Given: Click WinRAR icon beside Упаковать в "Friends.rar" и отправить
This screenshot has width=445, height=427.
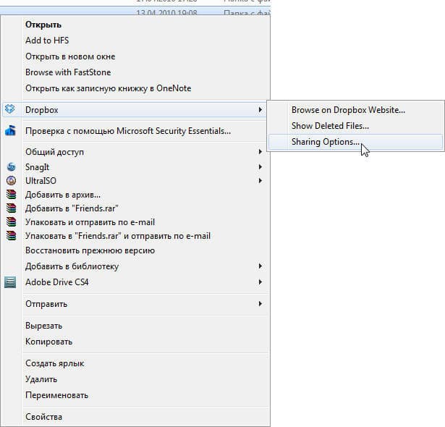Looking at the screenshot, I should [12, 236].
